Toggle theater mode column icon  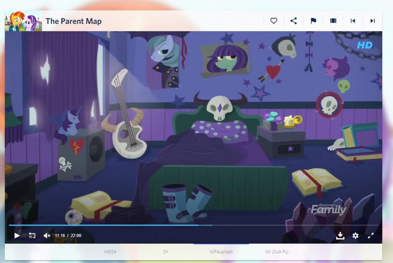click(333, 21)
